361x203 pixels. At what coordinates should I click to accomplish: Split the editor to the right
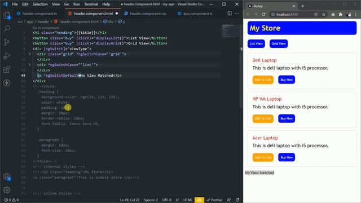230,14
